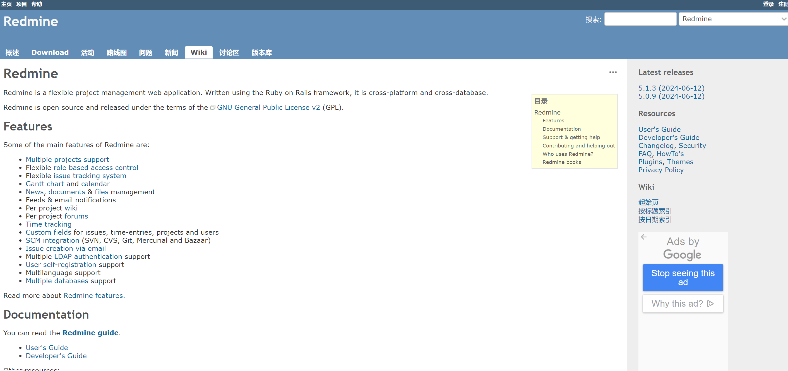This screenshot has width=788, height=371.
Task: Jump to Features in table of contents
Action: 553,121
